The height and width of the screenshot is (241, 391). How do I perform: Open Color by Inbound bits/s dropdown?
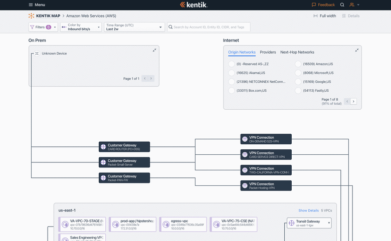pyautogui.click(x=81, y=27)
